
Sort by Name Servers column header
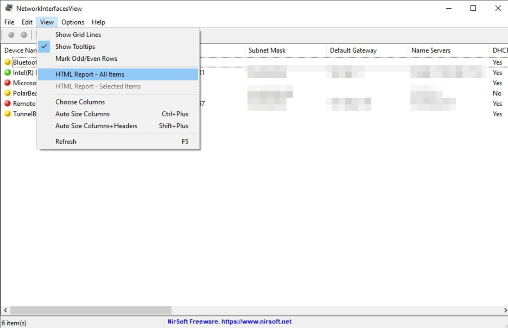[448, 50]
